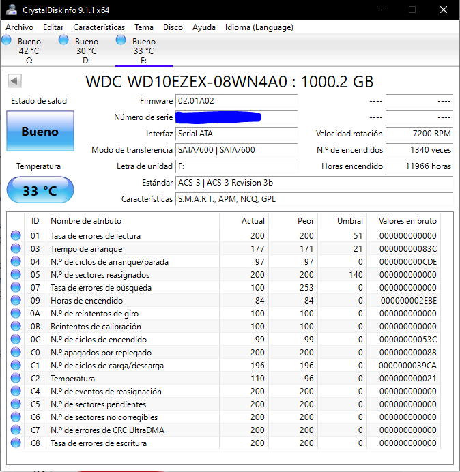Click raw value 00000000083C of Tiempo de arranque

point(408,249)
